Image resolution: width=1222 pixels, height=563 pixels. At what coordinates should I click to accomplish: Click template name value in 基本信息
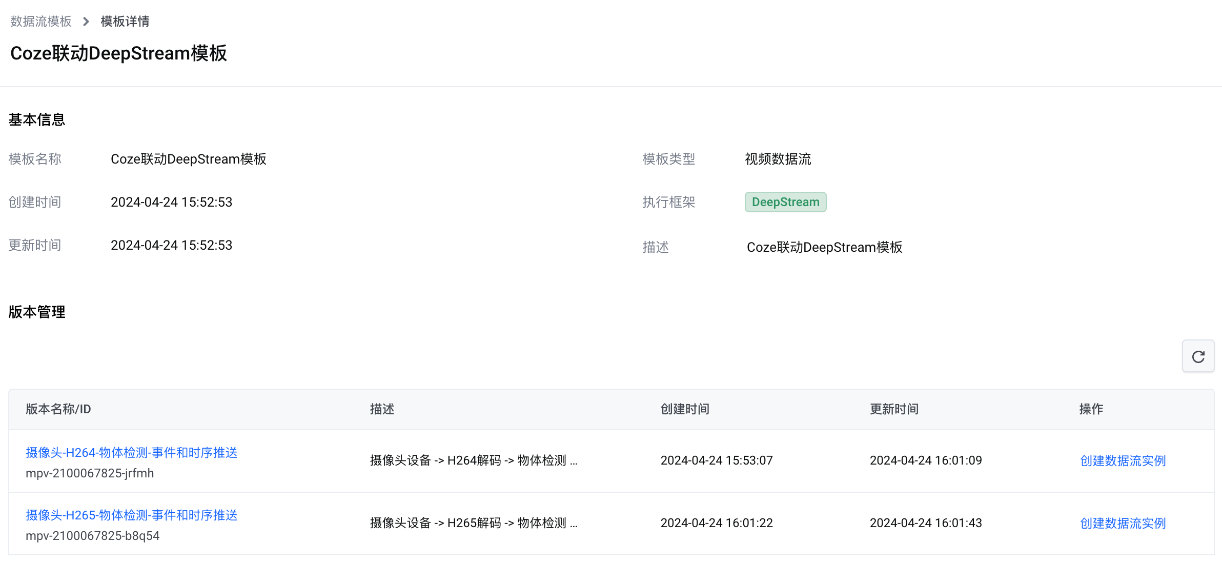(189, 159)
